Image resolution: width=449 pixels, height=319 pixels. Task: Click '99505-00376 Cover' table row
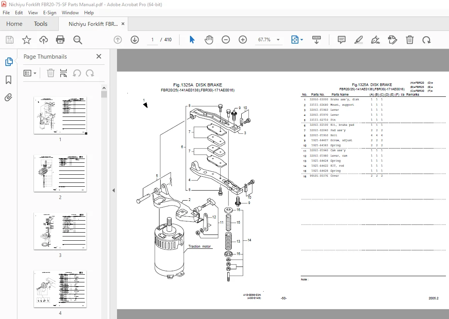(x=374, y=176)
